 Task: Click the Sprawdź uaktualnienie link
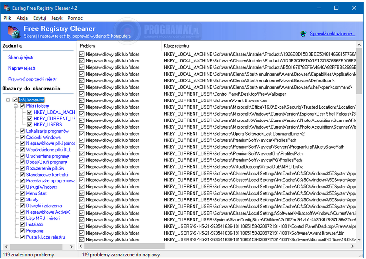point(333,34)
